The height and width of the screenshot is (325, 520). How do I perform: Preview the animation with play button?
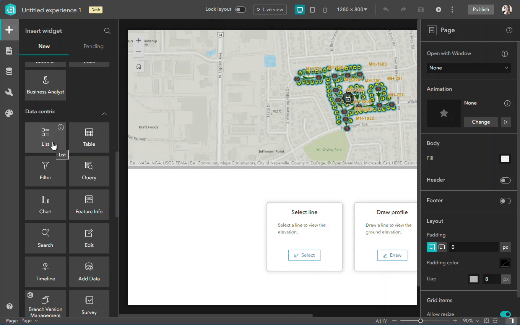click(x=505, y=122)
